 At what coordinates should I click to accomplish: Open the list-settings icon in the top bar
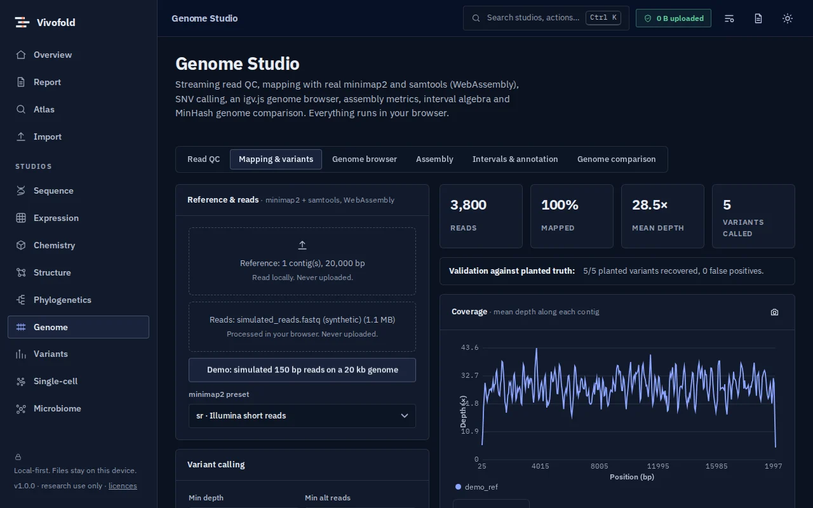click(x=729, y=18)
